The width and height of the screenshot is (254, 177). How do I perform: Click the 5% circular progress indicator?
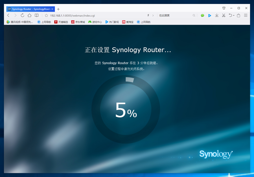point(126,109)
